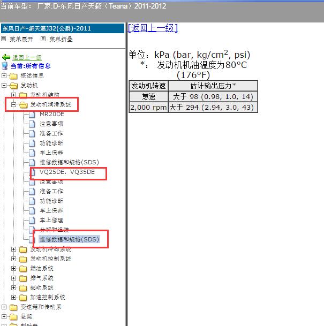Click the blue [返回上一级] link
Viewport: 324px width, 326px height.
(x=153, y=28)
